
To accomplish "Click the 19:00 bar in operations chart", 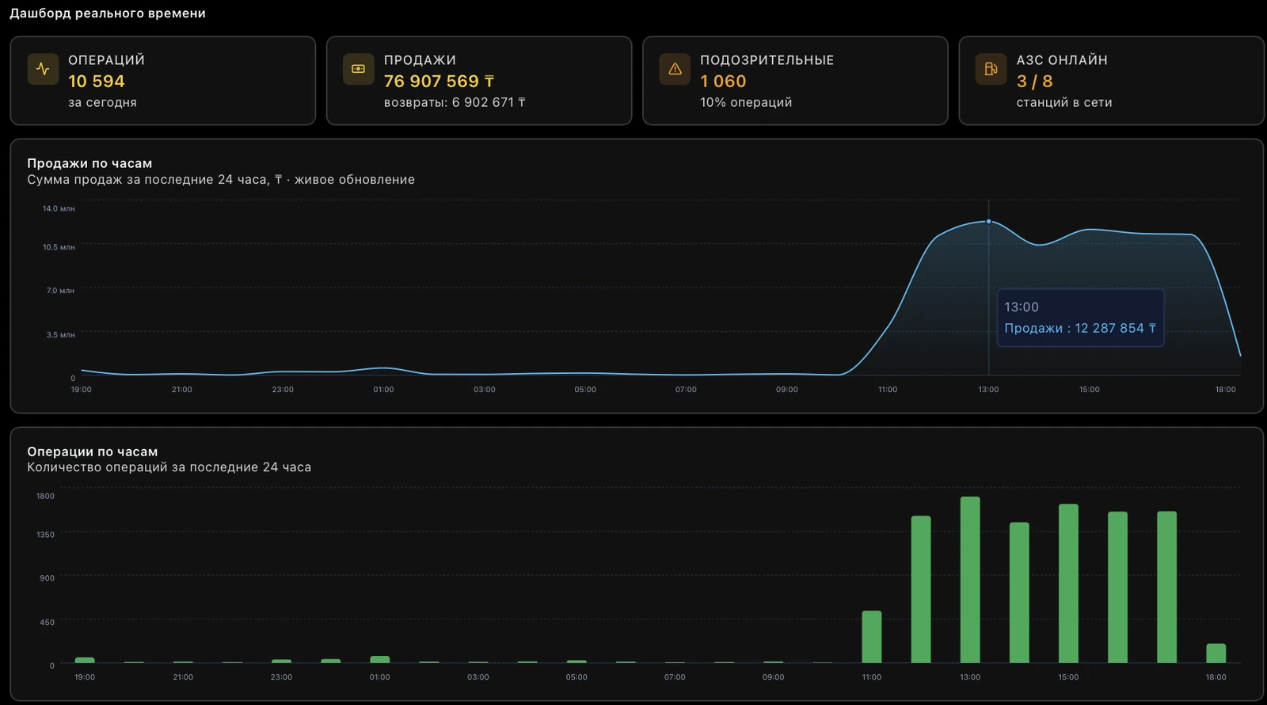I will tap(85, 660).
